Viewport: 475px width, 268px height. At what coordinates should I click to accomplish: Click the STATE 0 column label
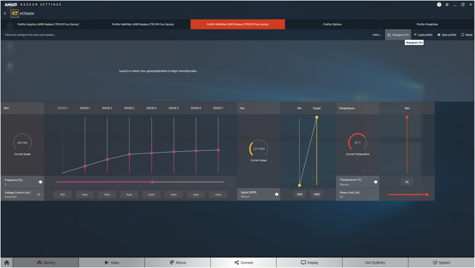(x=63, y=108)
